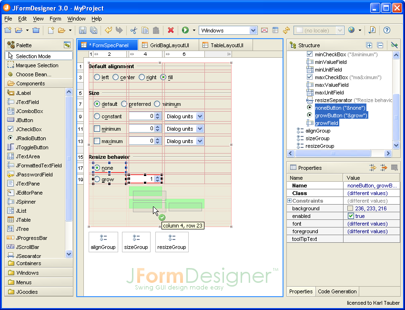
Task: Open the File menu
Action: [8, 19]
